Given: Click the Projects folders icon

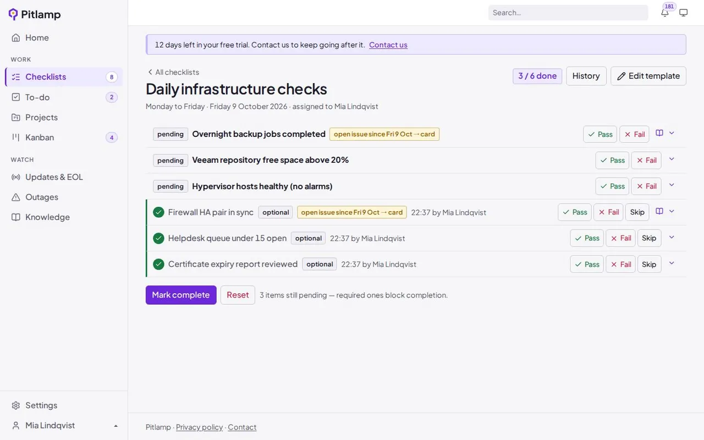Looking at the screenshot, I should coord(16,117).
